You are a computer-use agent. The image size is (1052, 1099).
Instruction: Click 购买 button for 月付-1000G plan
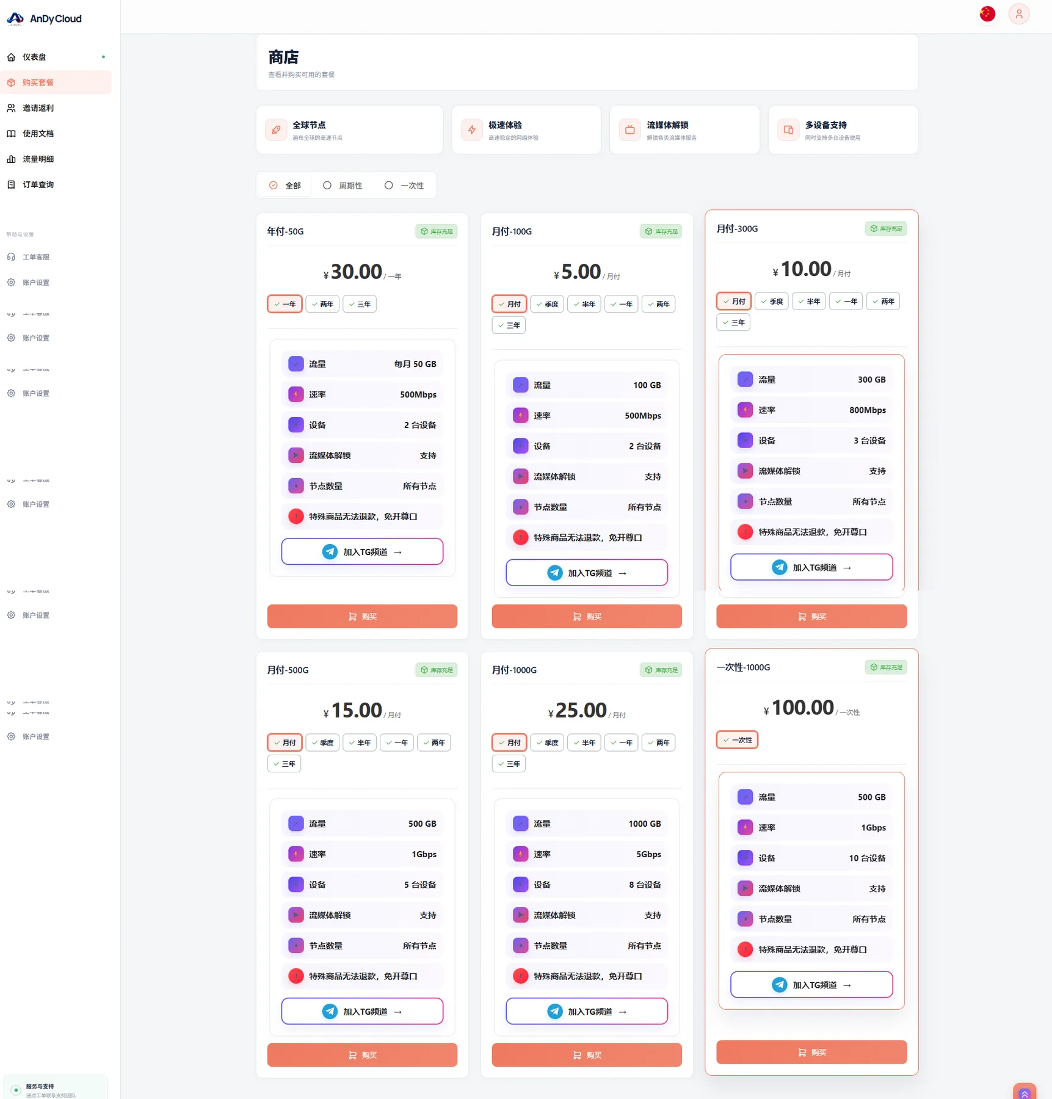(x=587, y=1055)
